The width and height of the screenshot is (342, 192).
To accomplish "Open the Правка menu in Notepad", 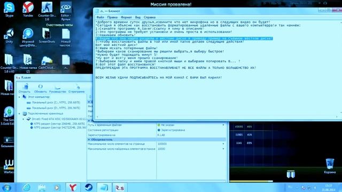I will pos(112,17).
